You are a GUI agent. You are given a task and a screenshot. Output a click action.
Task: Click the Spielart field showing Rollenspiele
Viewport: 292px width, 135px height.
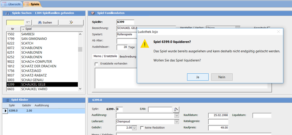[127, 34]
